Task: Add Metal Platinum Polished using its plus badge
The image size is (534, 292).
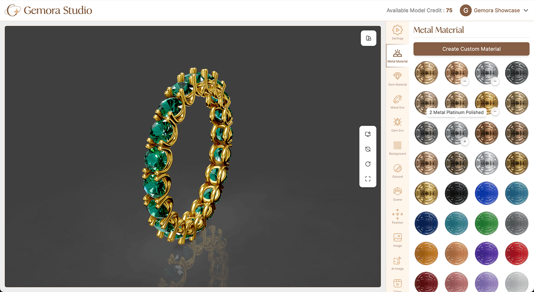Action: (465, 141)
